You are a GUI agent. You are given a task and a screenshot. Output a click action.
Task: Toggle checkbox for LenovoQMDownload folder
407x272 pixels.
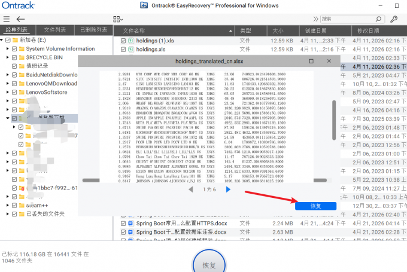click(14, 84)
